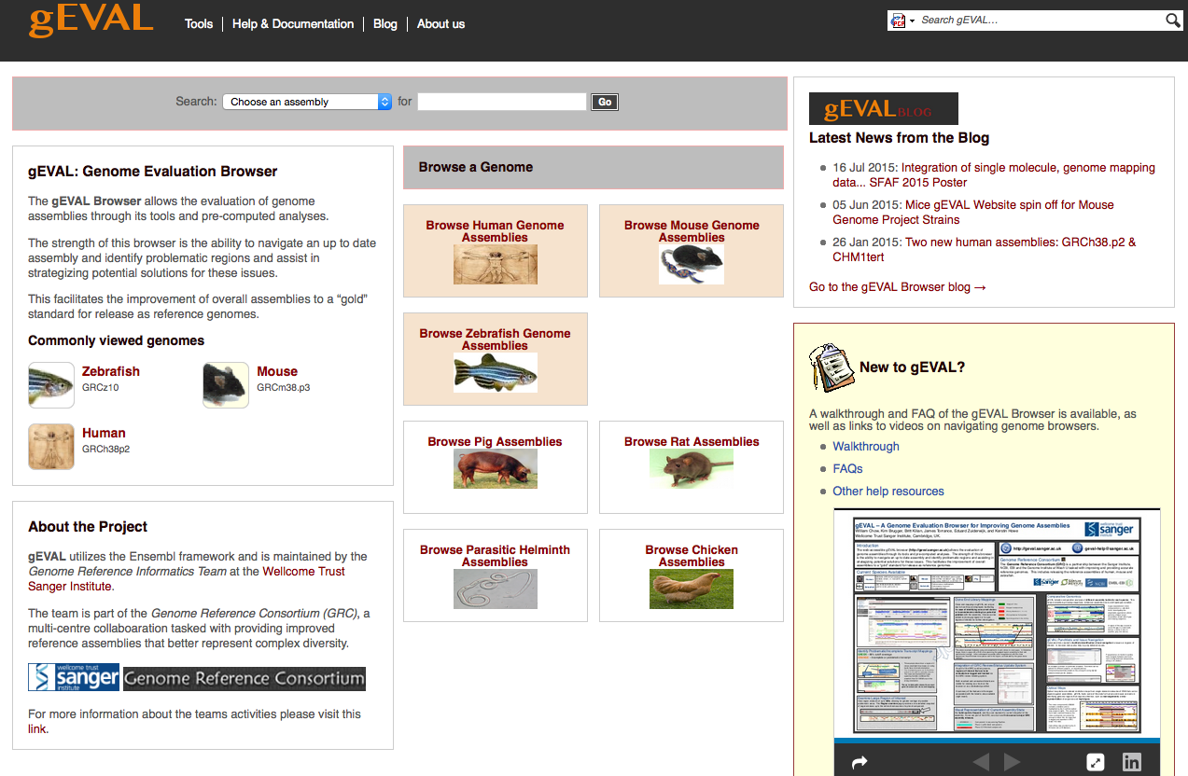1188x776 pixels.
Task: Open the Tools menu
Action: [x=199, y=24]
